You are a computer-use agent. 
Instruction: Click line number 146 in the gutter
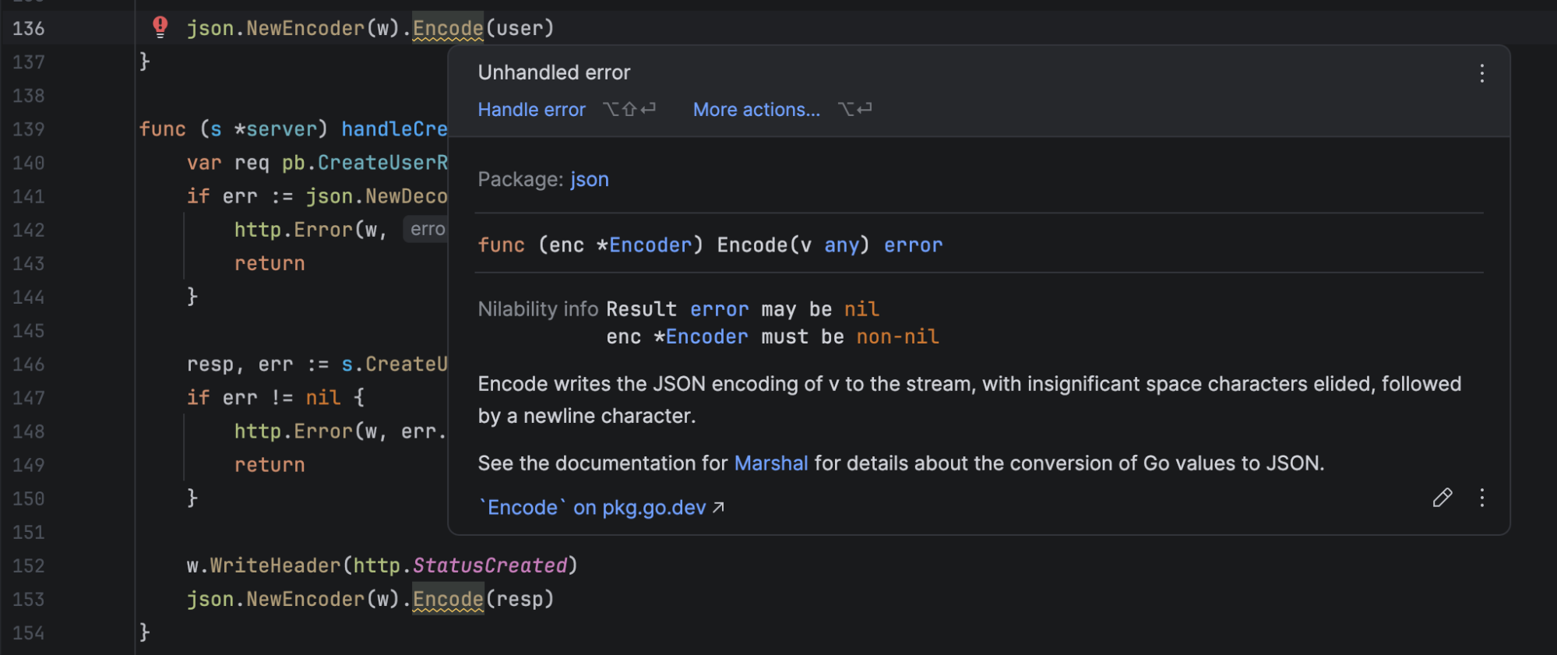click(x=29, y=364)
